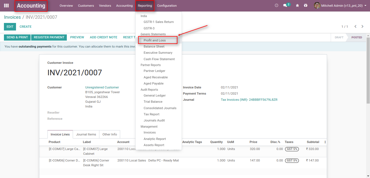The image size is (370, 178).
Task: Open the Activities clock panel
Action: 276,5
